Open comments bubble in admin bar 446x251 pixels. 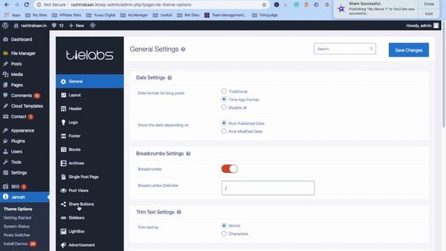coord(58,25)
